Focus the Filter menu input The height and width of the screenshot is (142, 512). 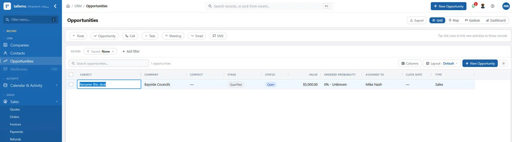(31, 20)
